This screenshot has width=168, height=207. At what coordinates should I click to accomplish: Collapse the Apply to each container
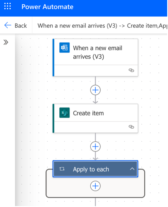[x=132, y=169]
